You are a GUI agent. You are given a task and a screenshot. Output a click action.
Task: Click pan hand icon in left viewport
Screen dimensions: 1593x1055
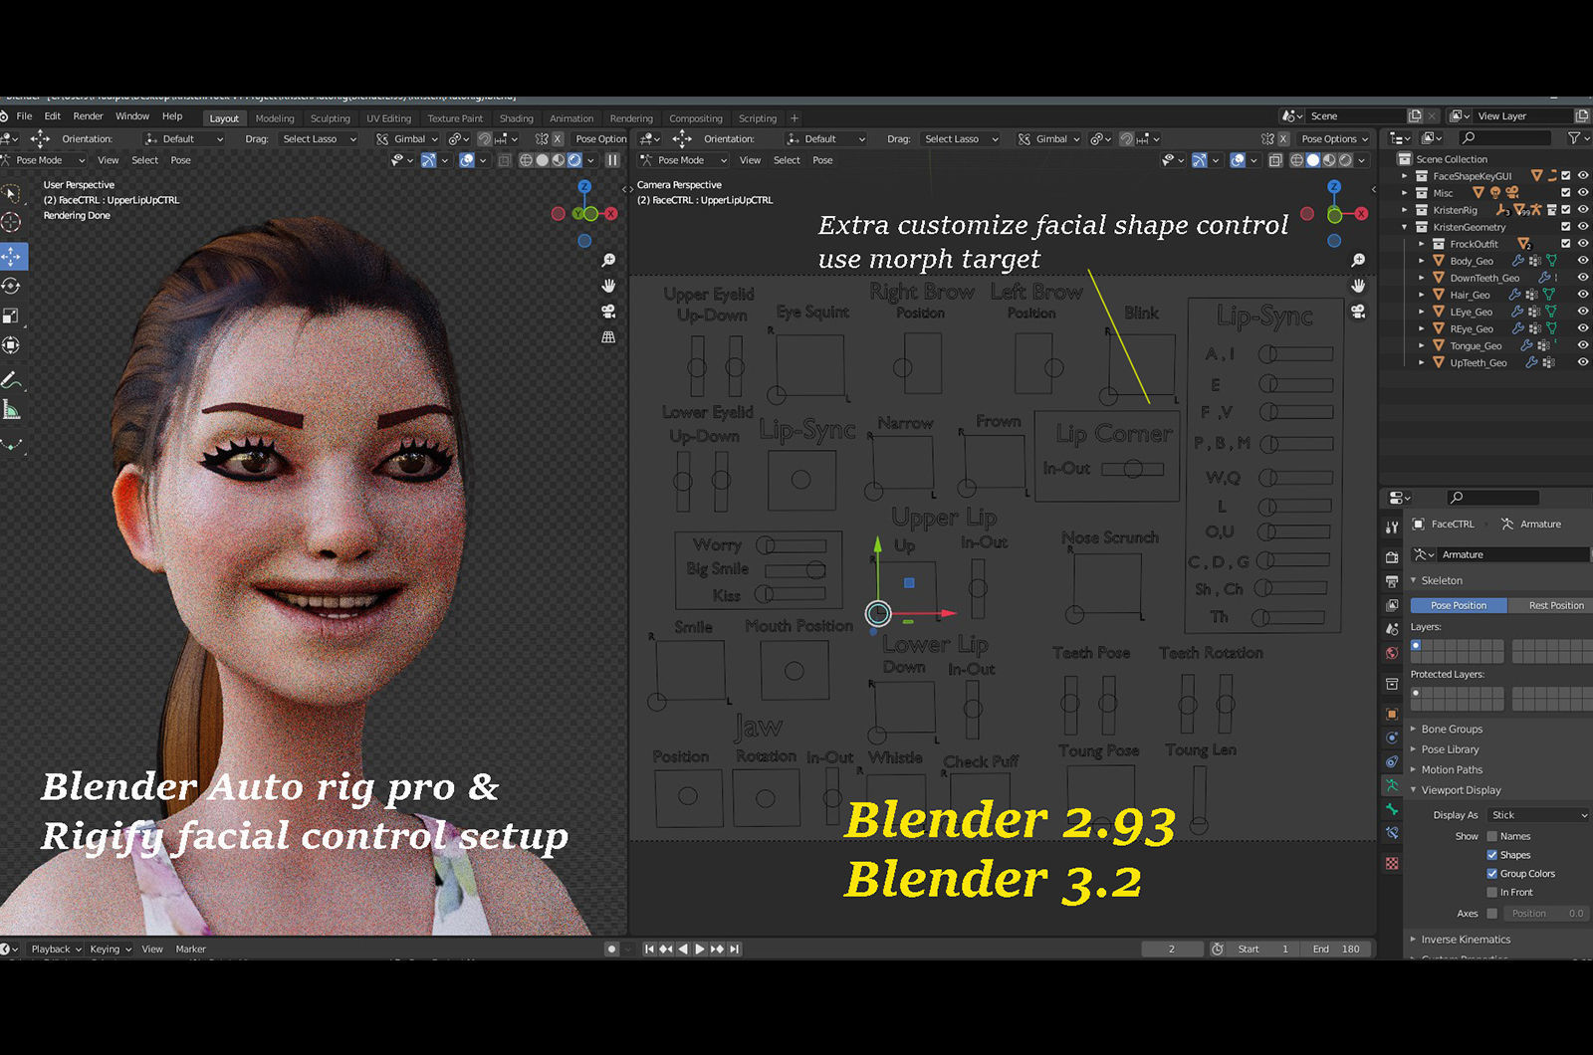point(608,286)
